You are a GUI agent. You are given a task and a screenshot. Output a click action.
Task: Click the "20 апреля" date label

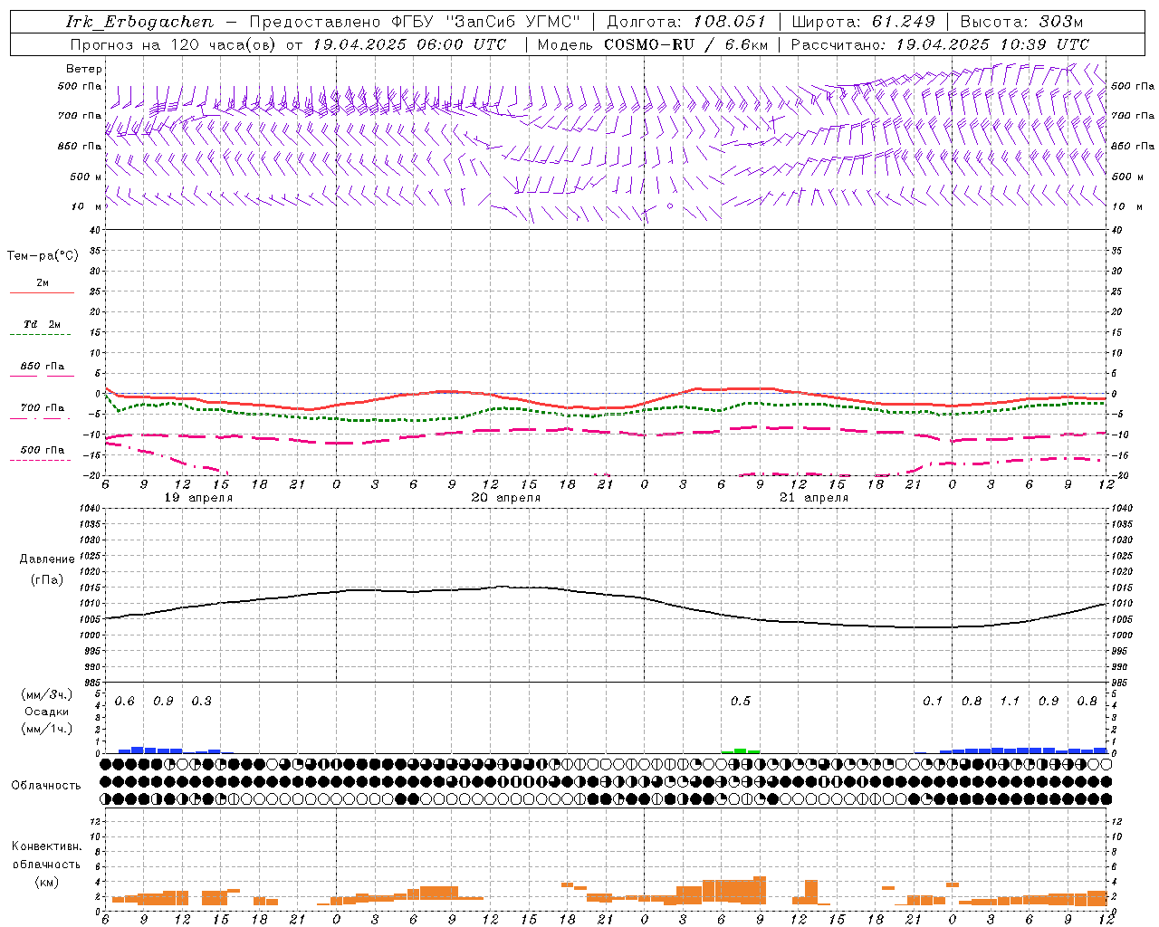click(506, 498)
